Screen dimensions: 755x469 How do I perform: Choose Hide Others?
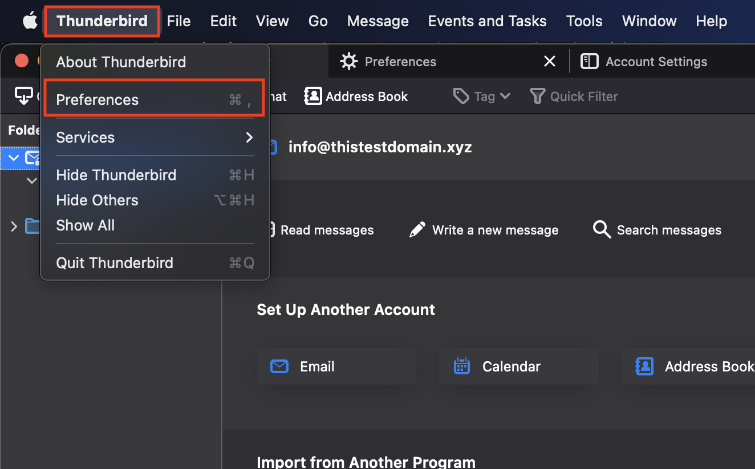pyautogui.click(x=155, y=200)
